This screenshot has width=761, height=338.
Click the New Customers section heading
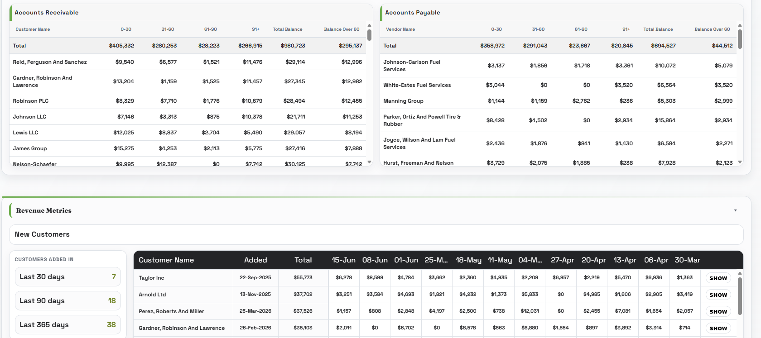(x=42, y=234)
